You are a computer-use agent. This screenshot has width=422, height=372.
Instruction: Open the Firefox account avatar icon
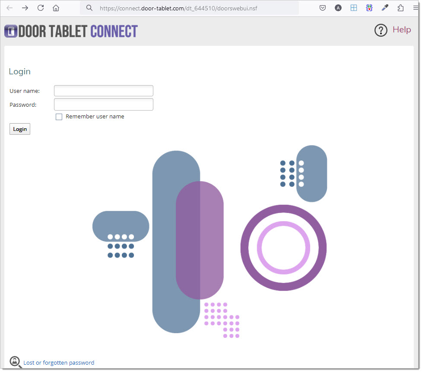(x=338, y=8)
